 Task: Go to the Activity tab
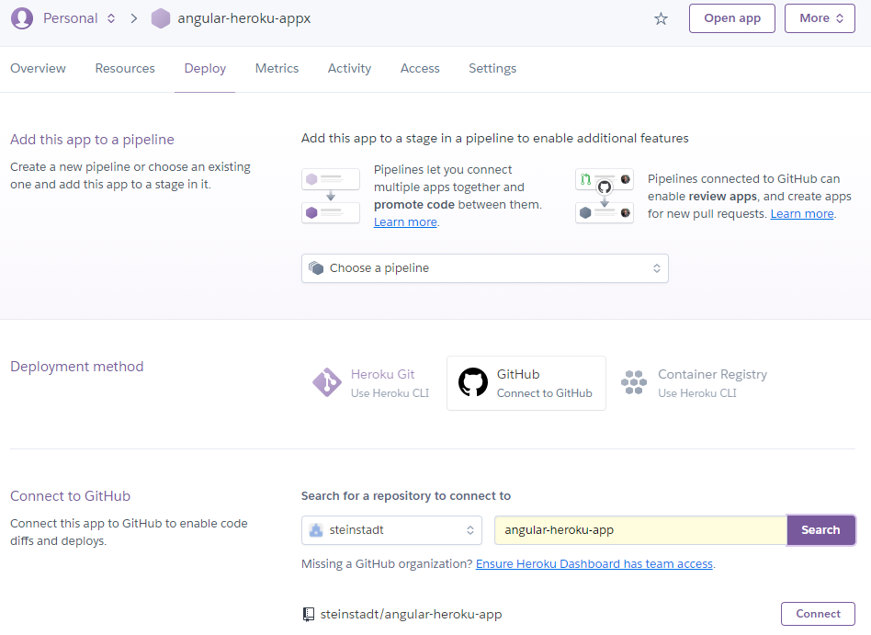point(349,68)
